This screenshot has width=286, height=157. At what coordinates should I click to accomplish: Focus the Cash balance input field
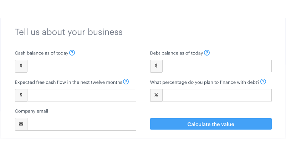82,66
